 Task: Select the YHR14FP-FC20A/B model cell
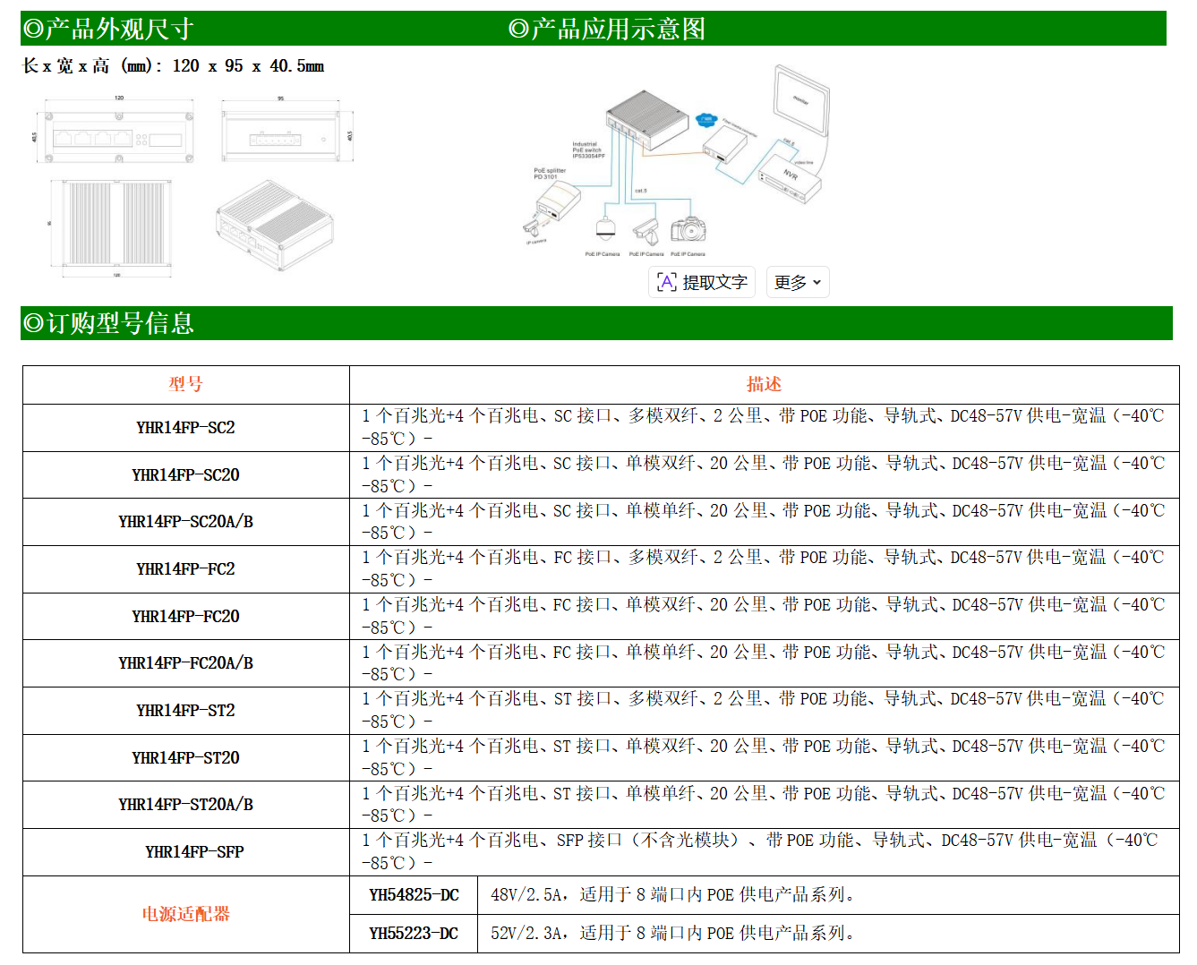click(185, 663)
